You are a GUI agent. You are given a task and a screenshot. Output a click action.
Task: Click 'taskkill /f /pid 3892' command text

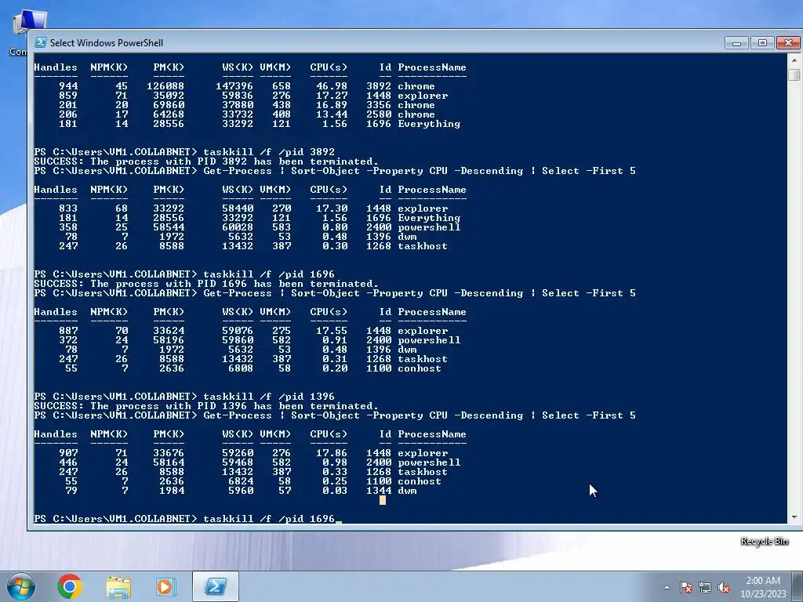coord(269,152)
